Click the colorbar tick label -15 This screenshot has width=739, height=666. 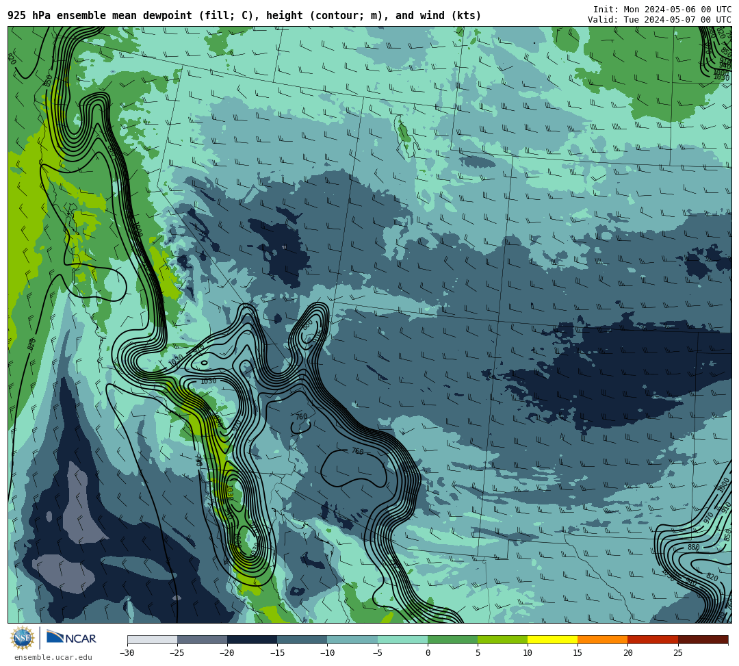pos(277,653)
